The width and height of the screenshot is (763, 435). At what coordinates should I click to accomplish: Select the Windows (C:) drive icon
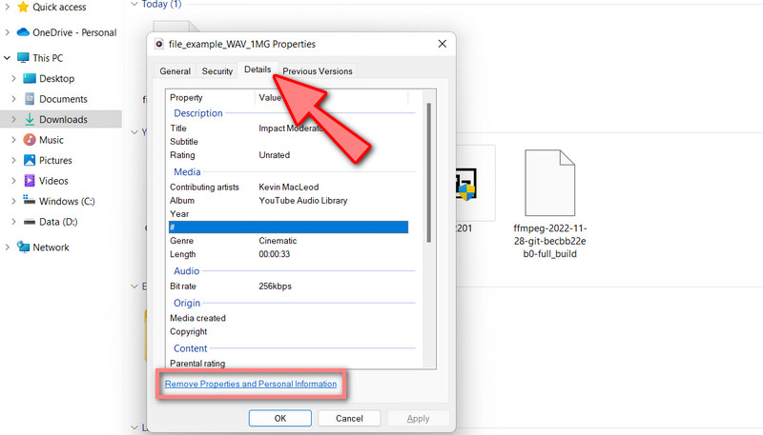(30, 201)
